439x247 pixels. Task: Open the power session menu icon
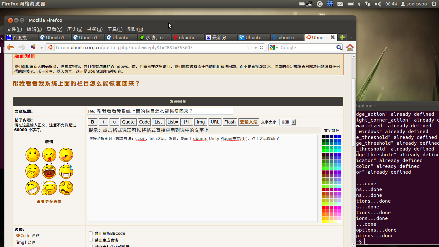[434, 4]
